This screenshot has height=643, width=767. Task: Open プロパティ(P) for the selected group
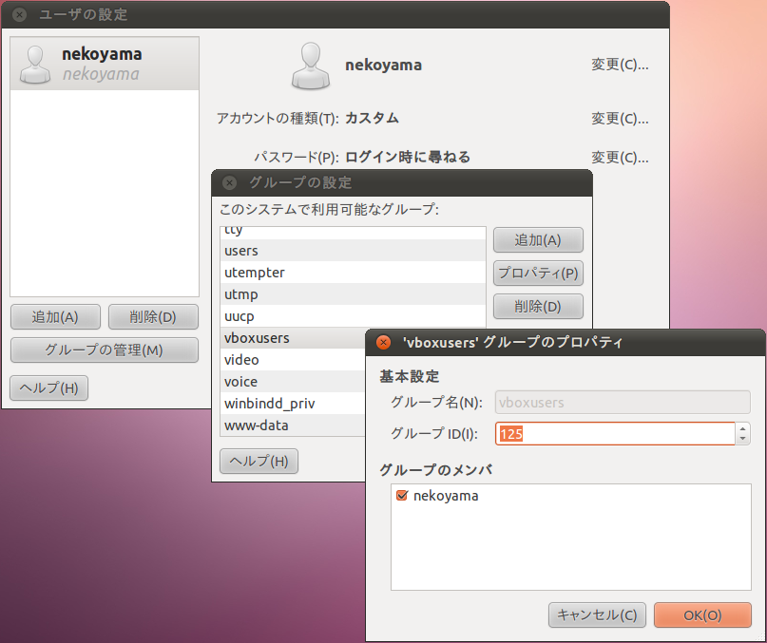[537, 274]
